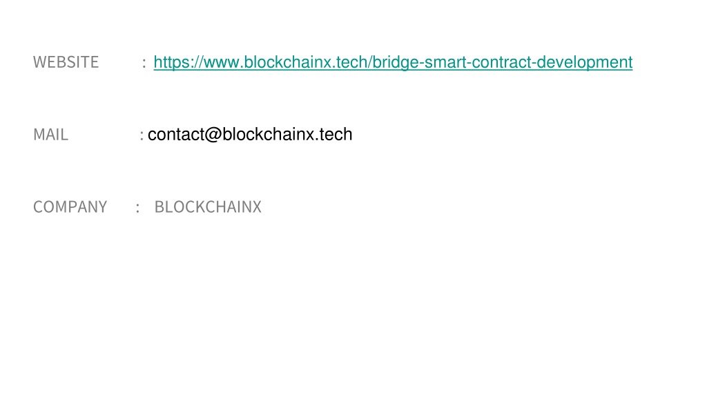Click the word development in the URL

click(584, 63)
